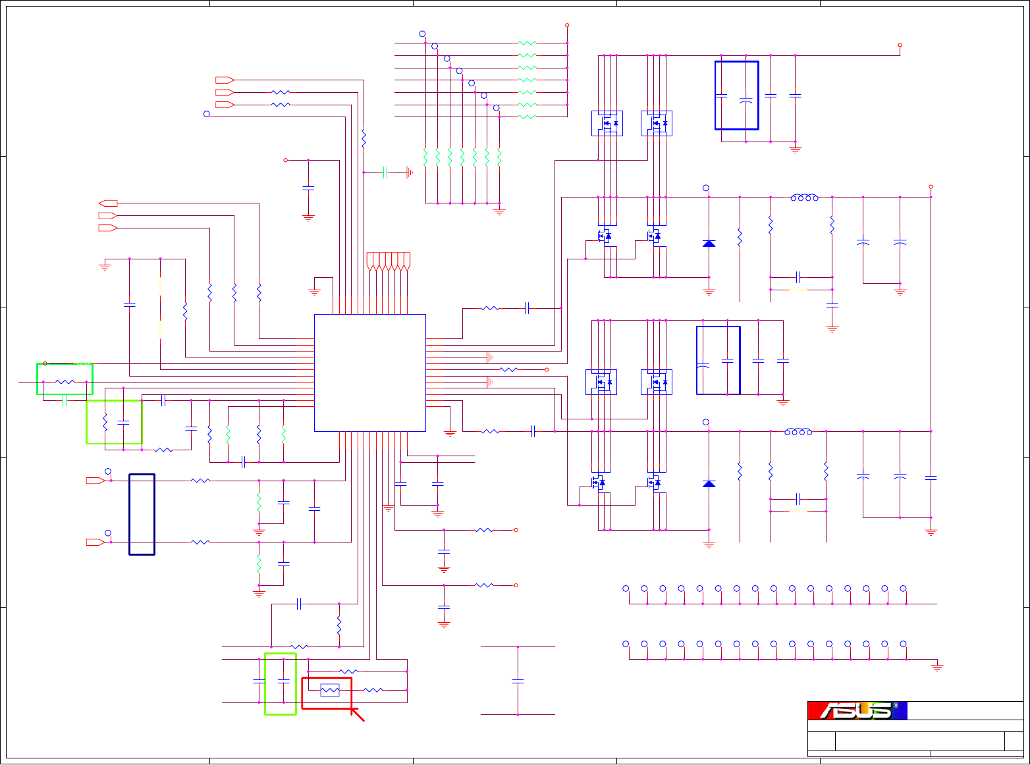Select right unboxed low-side MOSFET in lower phase
1030x765 pixels.
[x=653, y=483]
